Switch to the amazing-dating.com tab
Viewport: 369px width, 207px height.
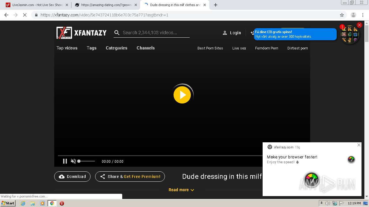click(105, 5)
